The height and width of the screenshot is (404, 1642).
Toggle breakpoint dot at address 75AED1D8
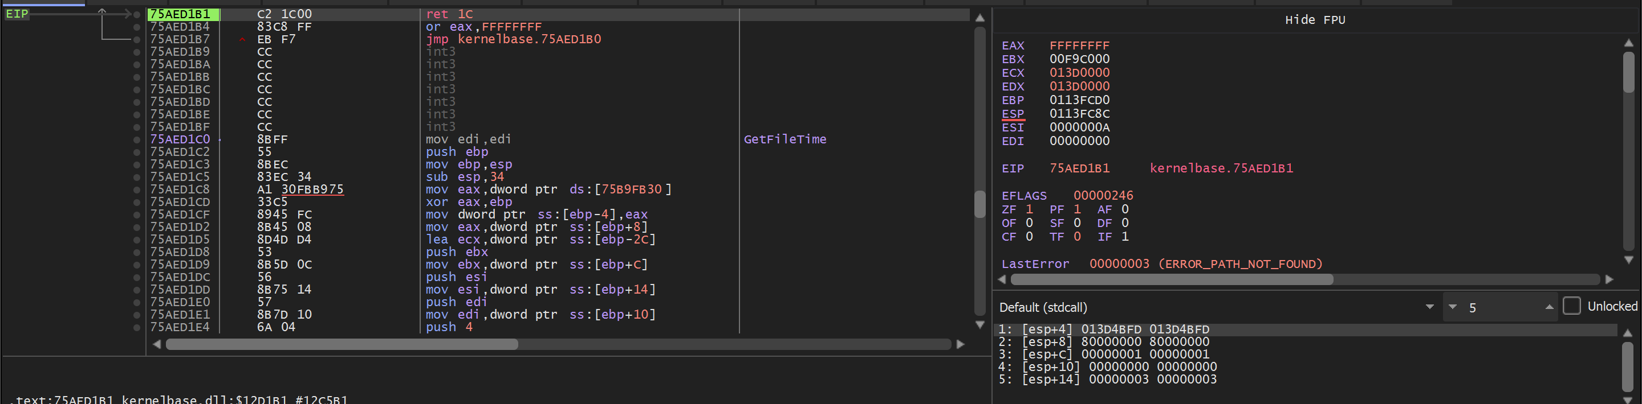(x=136, y=252)
